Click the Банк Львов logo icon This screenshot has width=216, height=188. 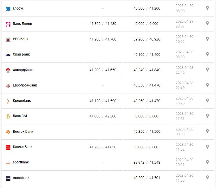click(8, 24)
